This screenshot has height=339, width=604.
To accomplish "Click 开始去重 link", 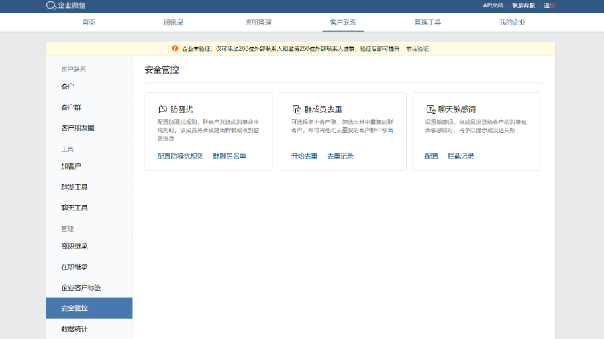I will click(x=304, y=156).
